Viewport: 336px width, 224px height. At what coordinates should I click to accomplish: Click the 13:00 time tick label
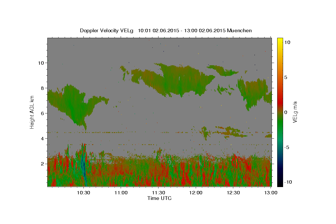(271, 193)
